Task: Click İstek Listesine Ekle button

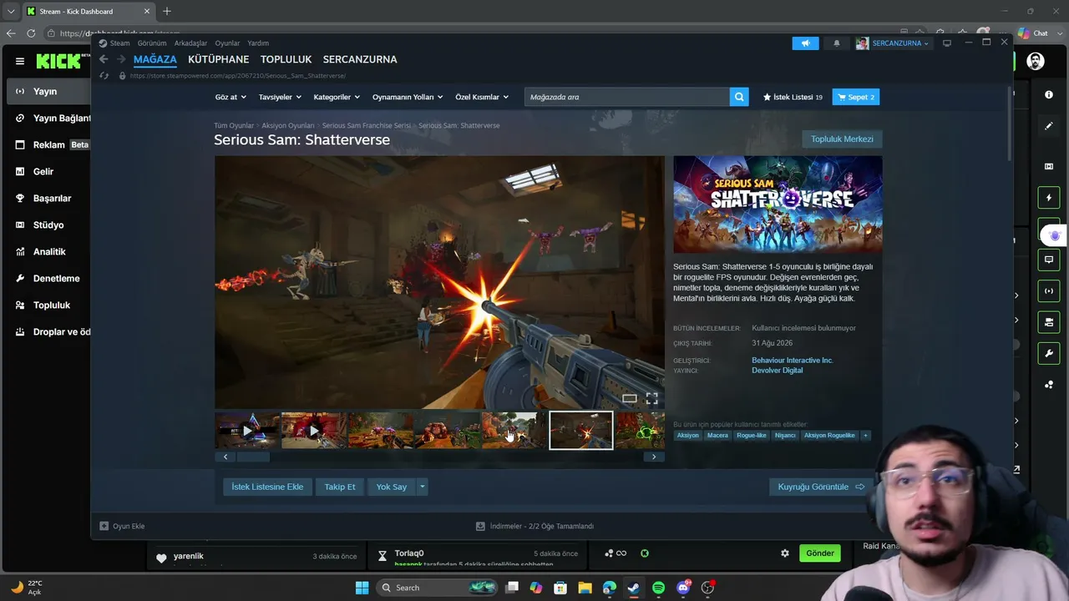Action: (x=267, y=487)
